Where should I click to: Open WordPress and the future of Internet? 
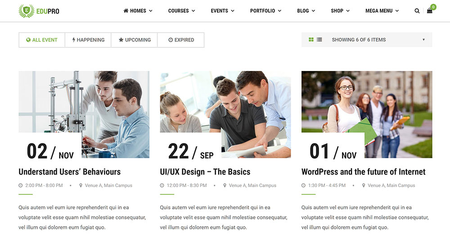click(x=363, y=172)
